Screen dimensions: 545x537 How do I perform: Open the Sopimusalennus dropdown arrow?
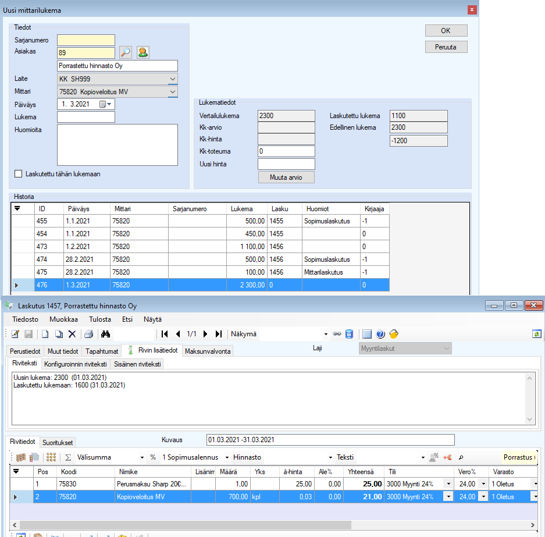227,458
